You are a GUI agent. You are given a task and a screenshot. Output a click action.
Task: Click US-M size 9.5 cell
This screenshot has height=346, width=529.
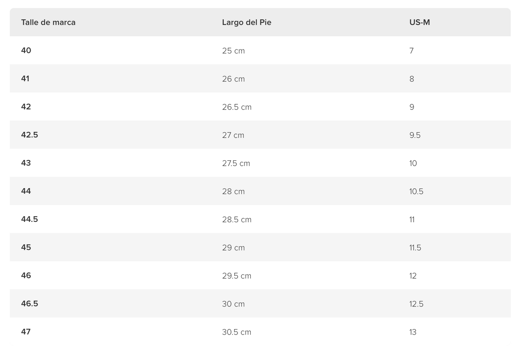(x=415, y=135)
